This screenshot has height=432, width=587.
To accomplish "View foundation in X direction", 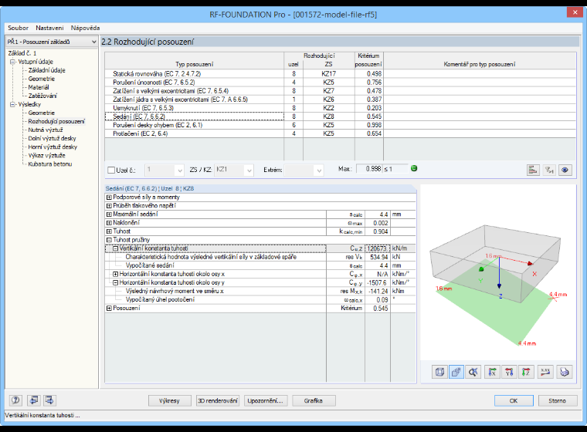I will click(x=492, y=372).
